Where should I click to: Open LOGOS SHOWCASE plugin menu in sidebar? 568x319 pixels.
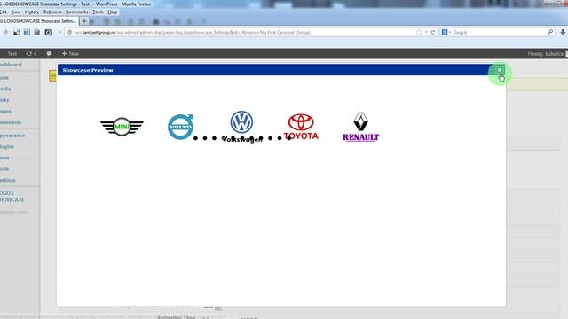(x=12, y=197)
